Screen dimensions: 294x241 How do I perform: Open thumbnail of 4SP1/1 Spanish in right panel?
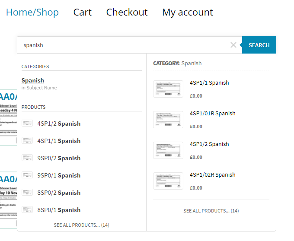(168, 89)
